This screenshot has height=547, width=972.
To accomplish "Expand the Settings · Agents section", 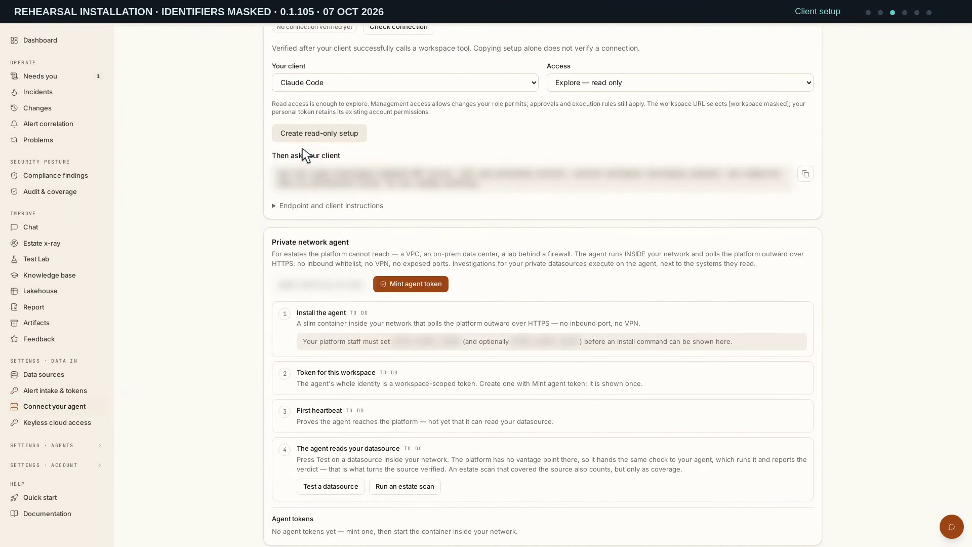I will click(x=56, y=446).
